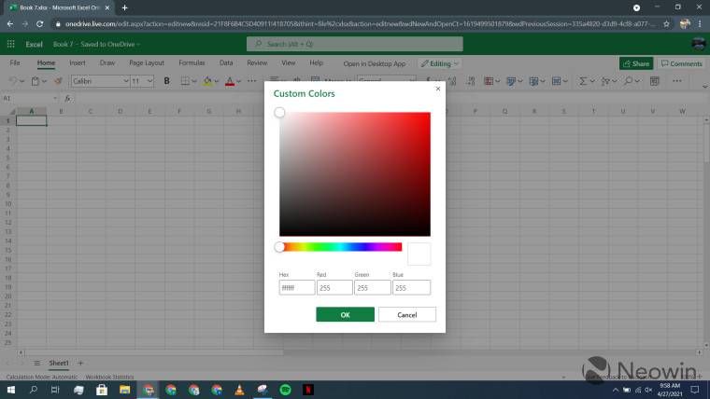
Task: Open the Page Layout tab
Action: (x=147, y=62)
